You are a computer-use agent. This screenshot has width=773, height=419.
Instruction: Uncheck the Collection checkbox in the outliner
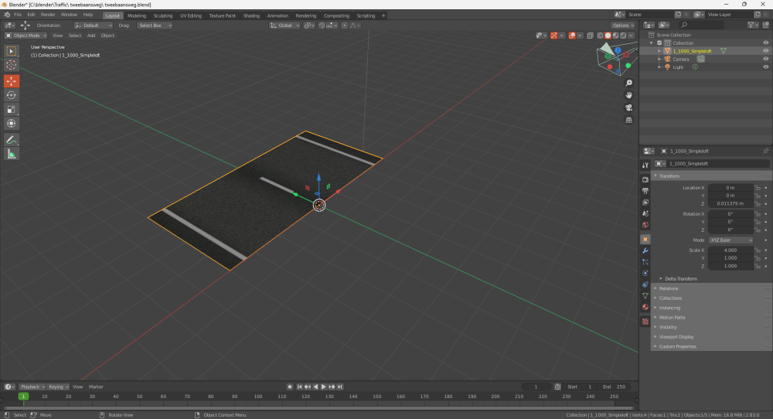pos(659,43)
